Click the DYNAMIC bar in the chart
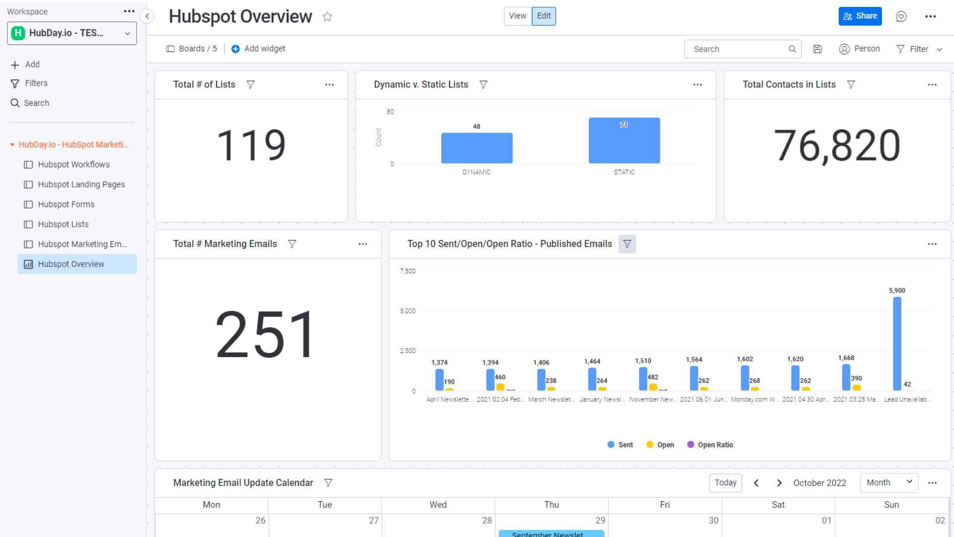 [x=477, y=148]
